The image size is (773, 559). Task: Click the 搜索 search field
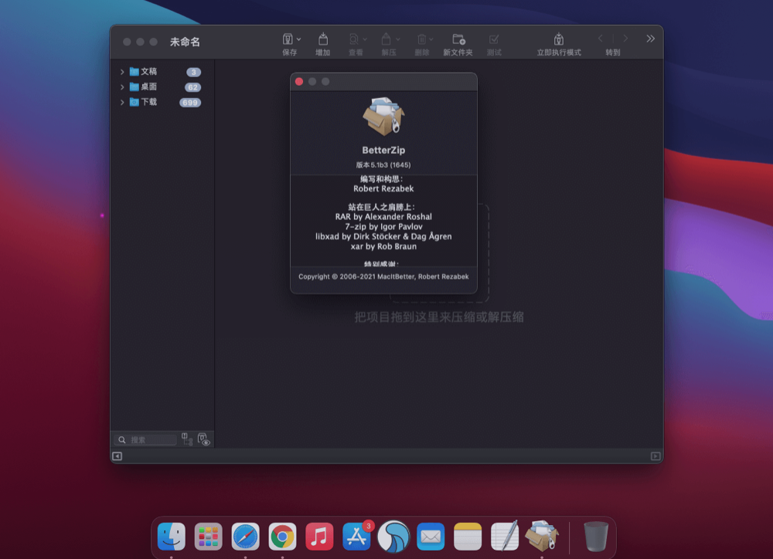click(151, 440)
